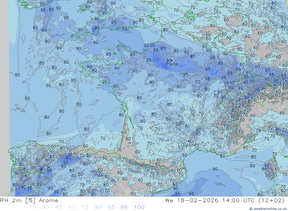Click the 15 value in the legend
This screenshot has height=211, width=288.
33,207
